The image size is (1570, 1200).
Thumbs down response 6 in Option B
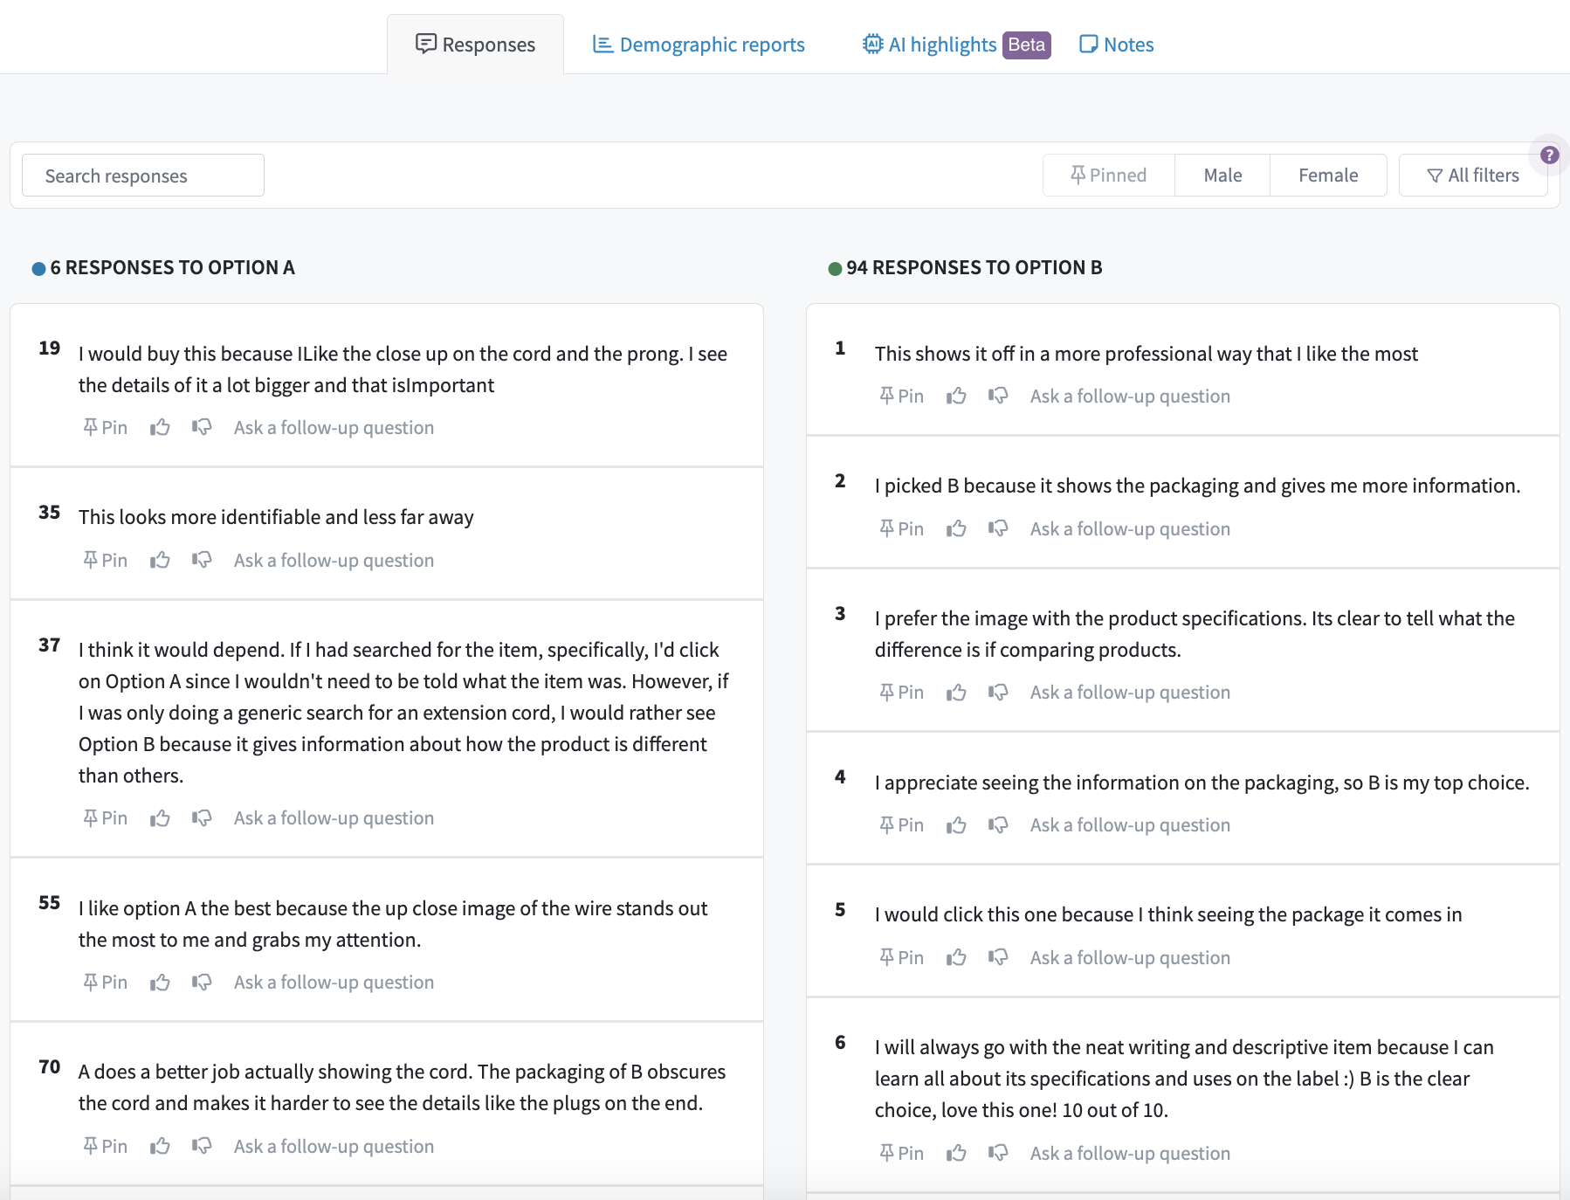click(998, 1153)
